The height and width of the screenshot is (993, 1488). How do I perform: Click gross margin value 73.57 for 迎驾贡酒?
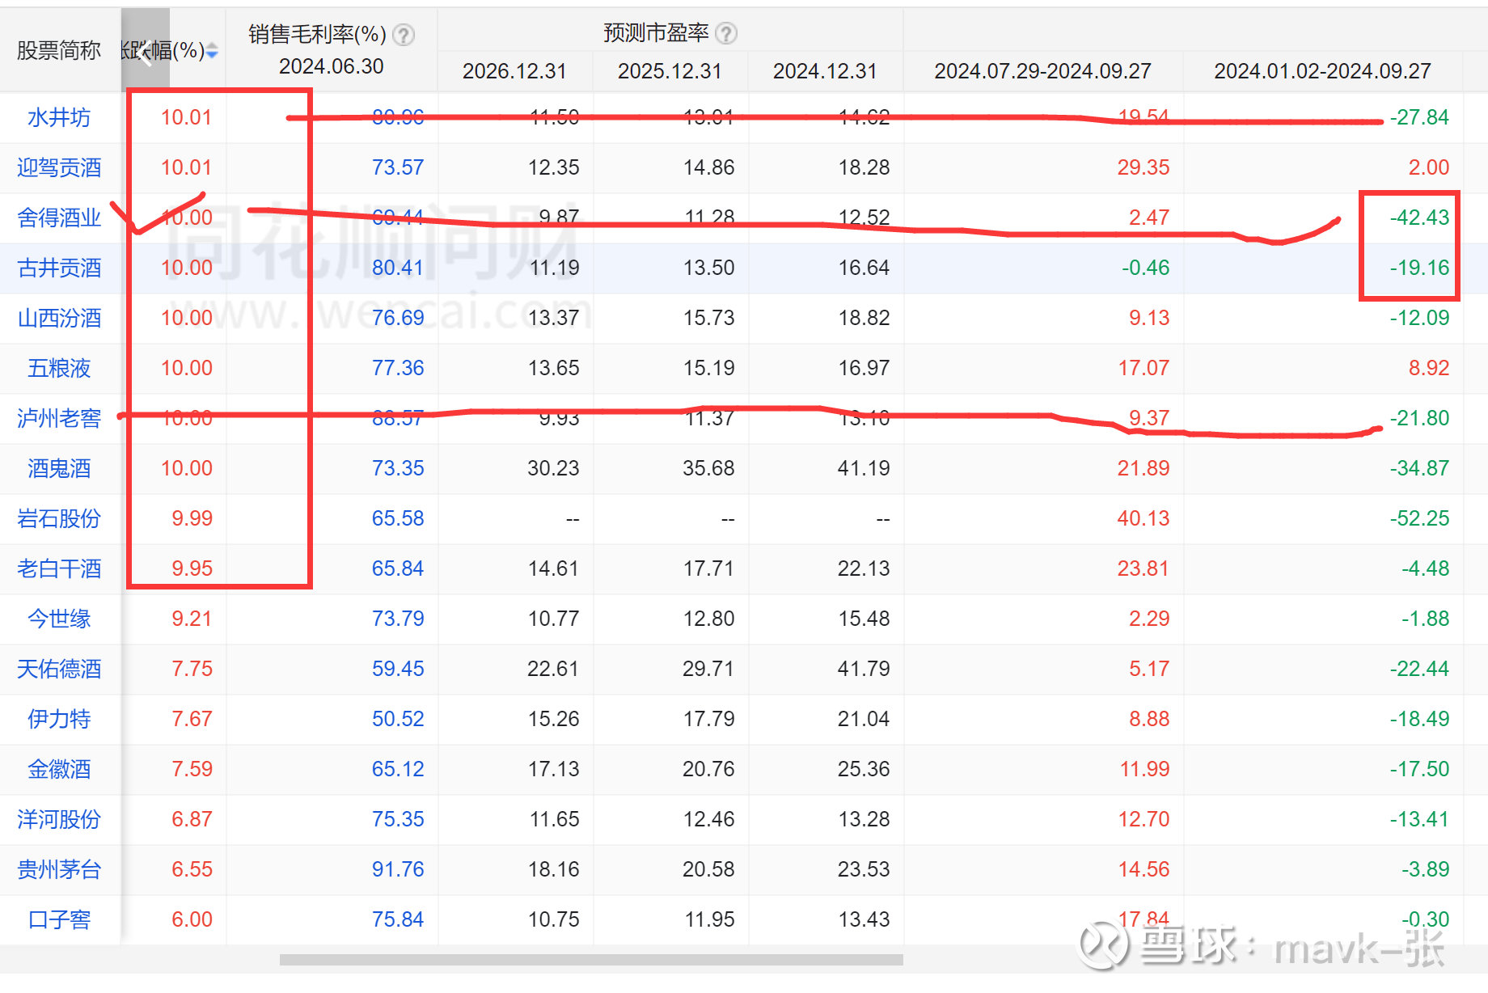pyautogui.click(x=398, y=167)
